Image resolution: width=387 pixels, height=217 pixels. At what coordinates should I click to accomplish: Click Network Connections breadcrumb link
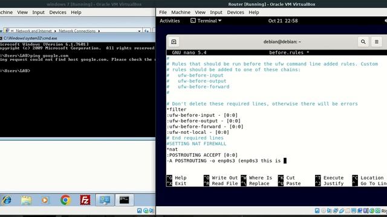tap(77, 31)
